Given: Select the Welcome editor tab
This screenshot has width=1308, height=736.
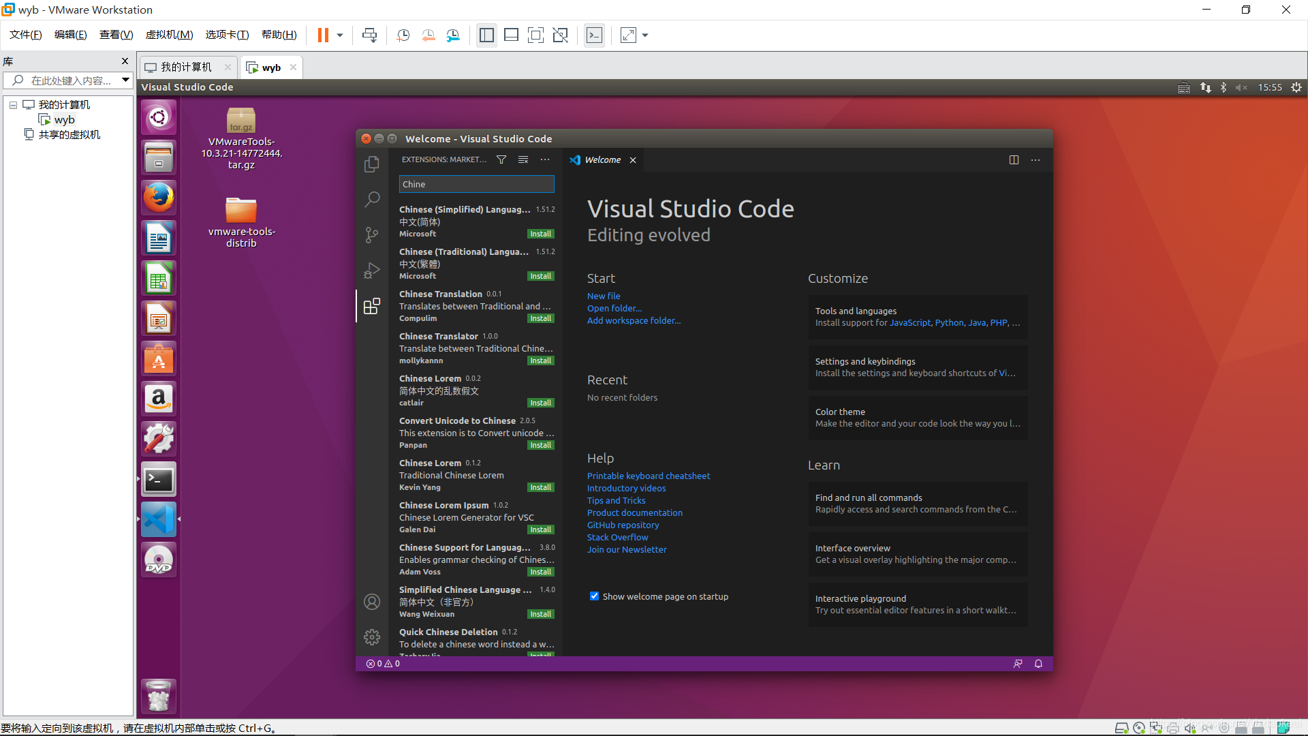Looking at the screenshot, I should pos(603,159).
